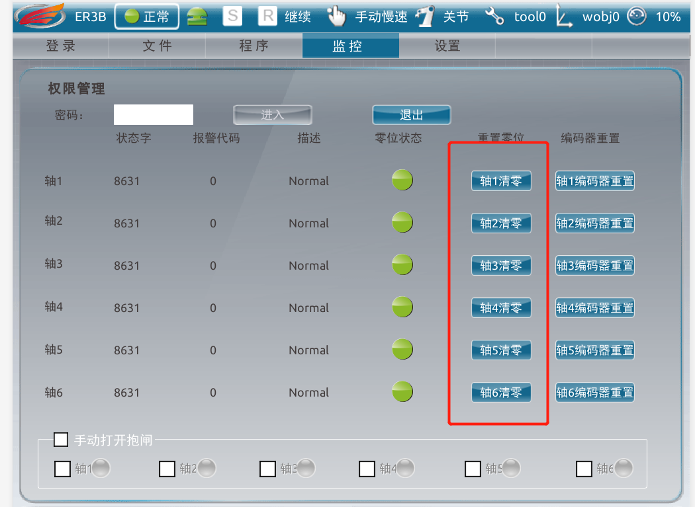This screenshot has width=695, height=507.
Task: Select the manual slow hand icon
Action: click(336, 16)
